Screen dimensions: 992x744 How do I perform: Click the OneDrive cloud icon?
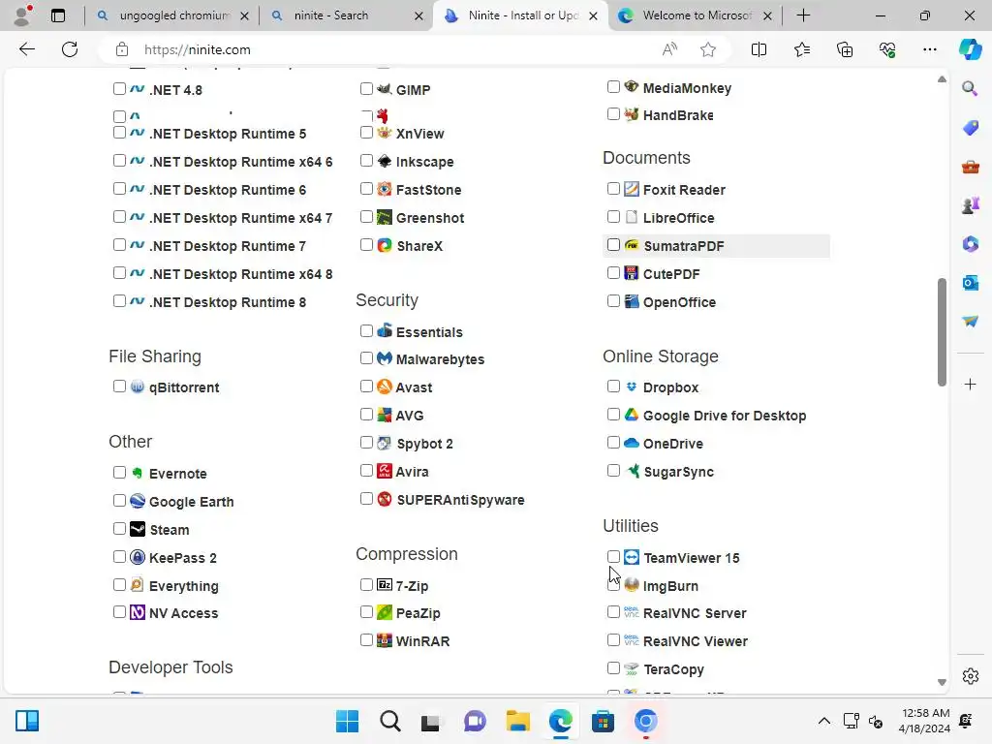pos(631,443)
